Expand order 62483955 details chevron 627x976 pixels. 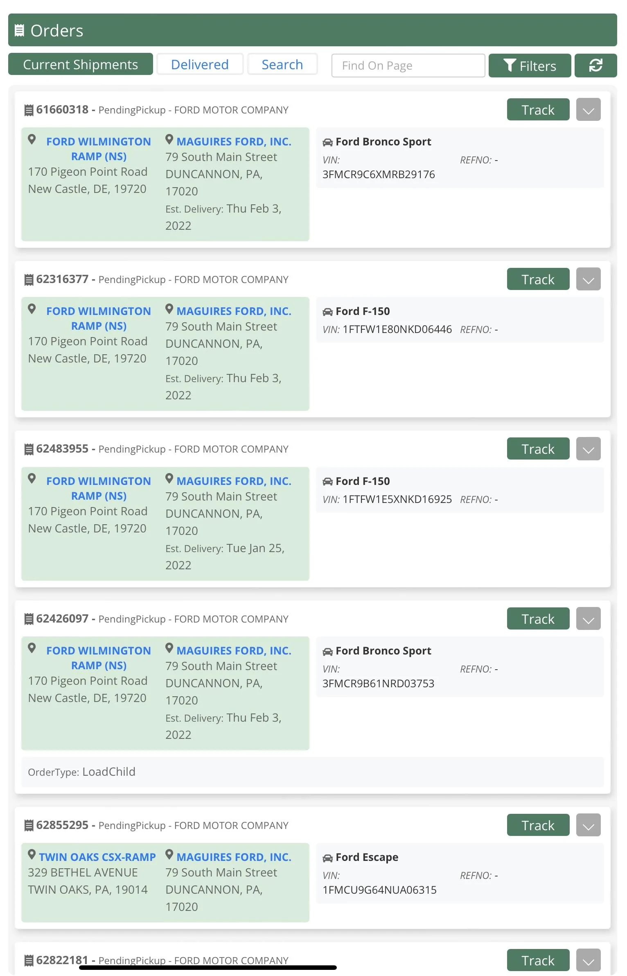point(589,448)
